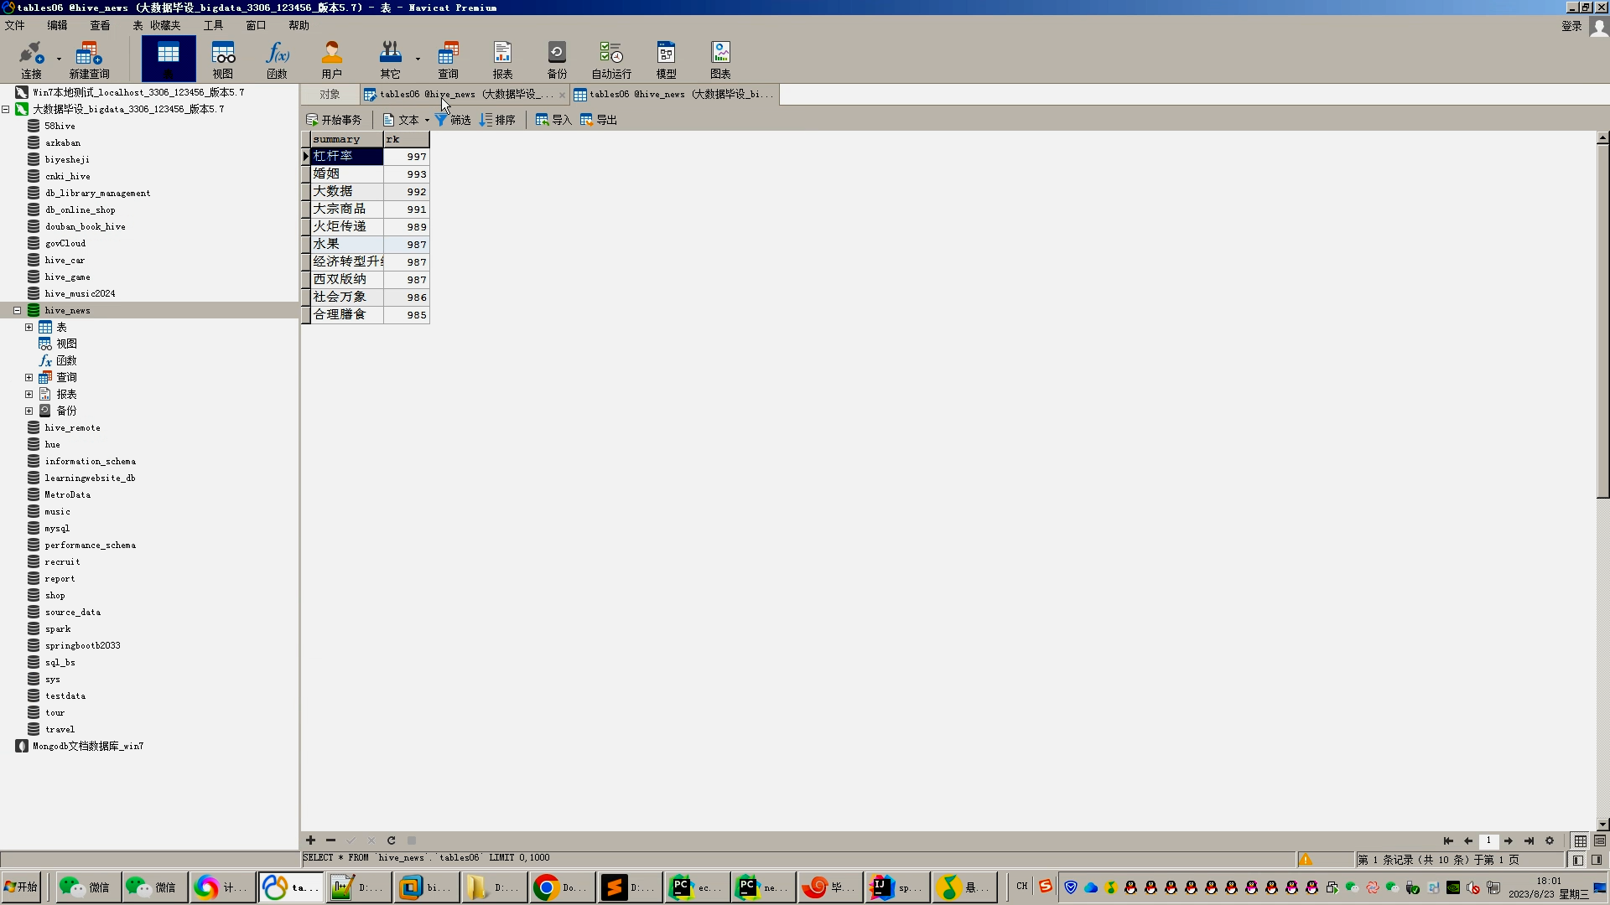
Task: Switch to form view toggle button
Action: 1599,840
